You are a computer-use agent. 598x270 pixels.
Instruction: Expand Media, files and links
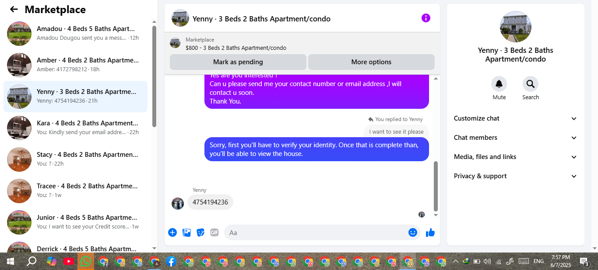click(x=515, y=157)
